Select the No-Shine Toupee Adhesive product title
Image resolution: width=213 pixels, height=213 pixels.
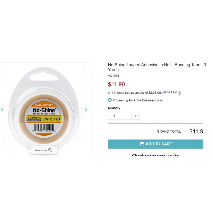(157, 67)
